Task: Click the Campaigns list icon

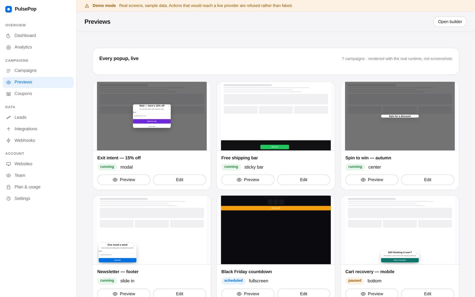Action: (8, 71)
